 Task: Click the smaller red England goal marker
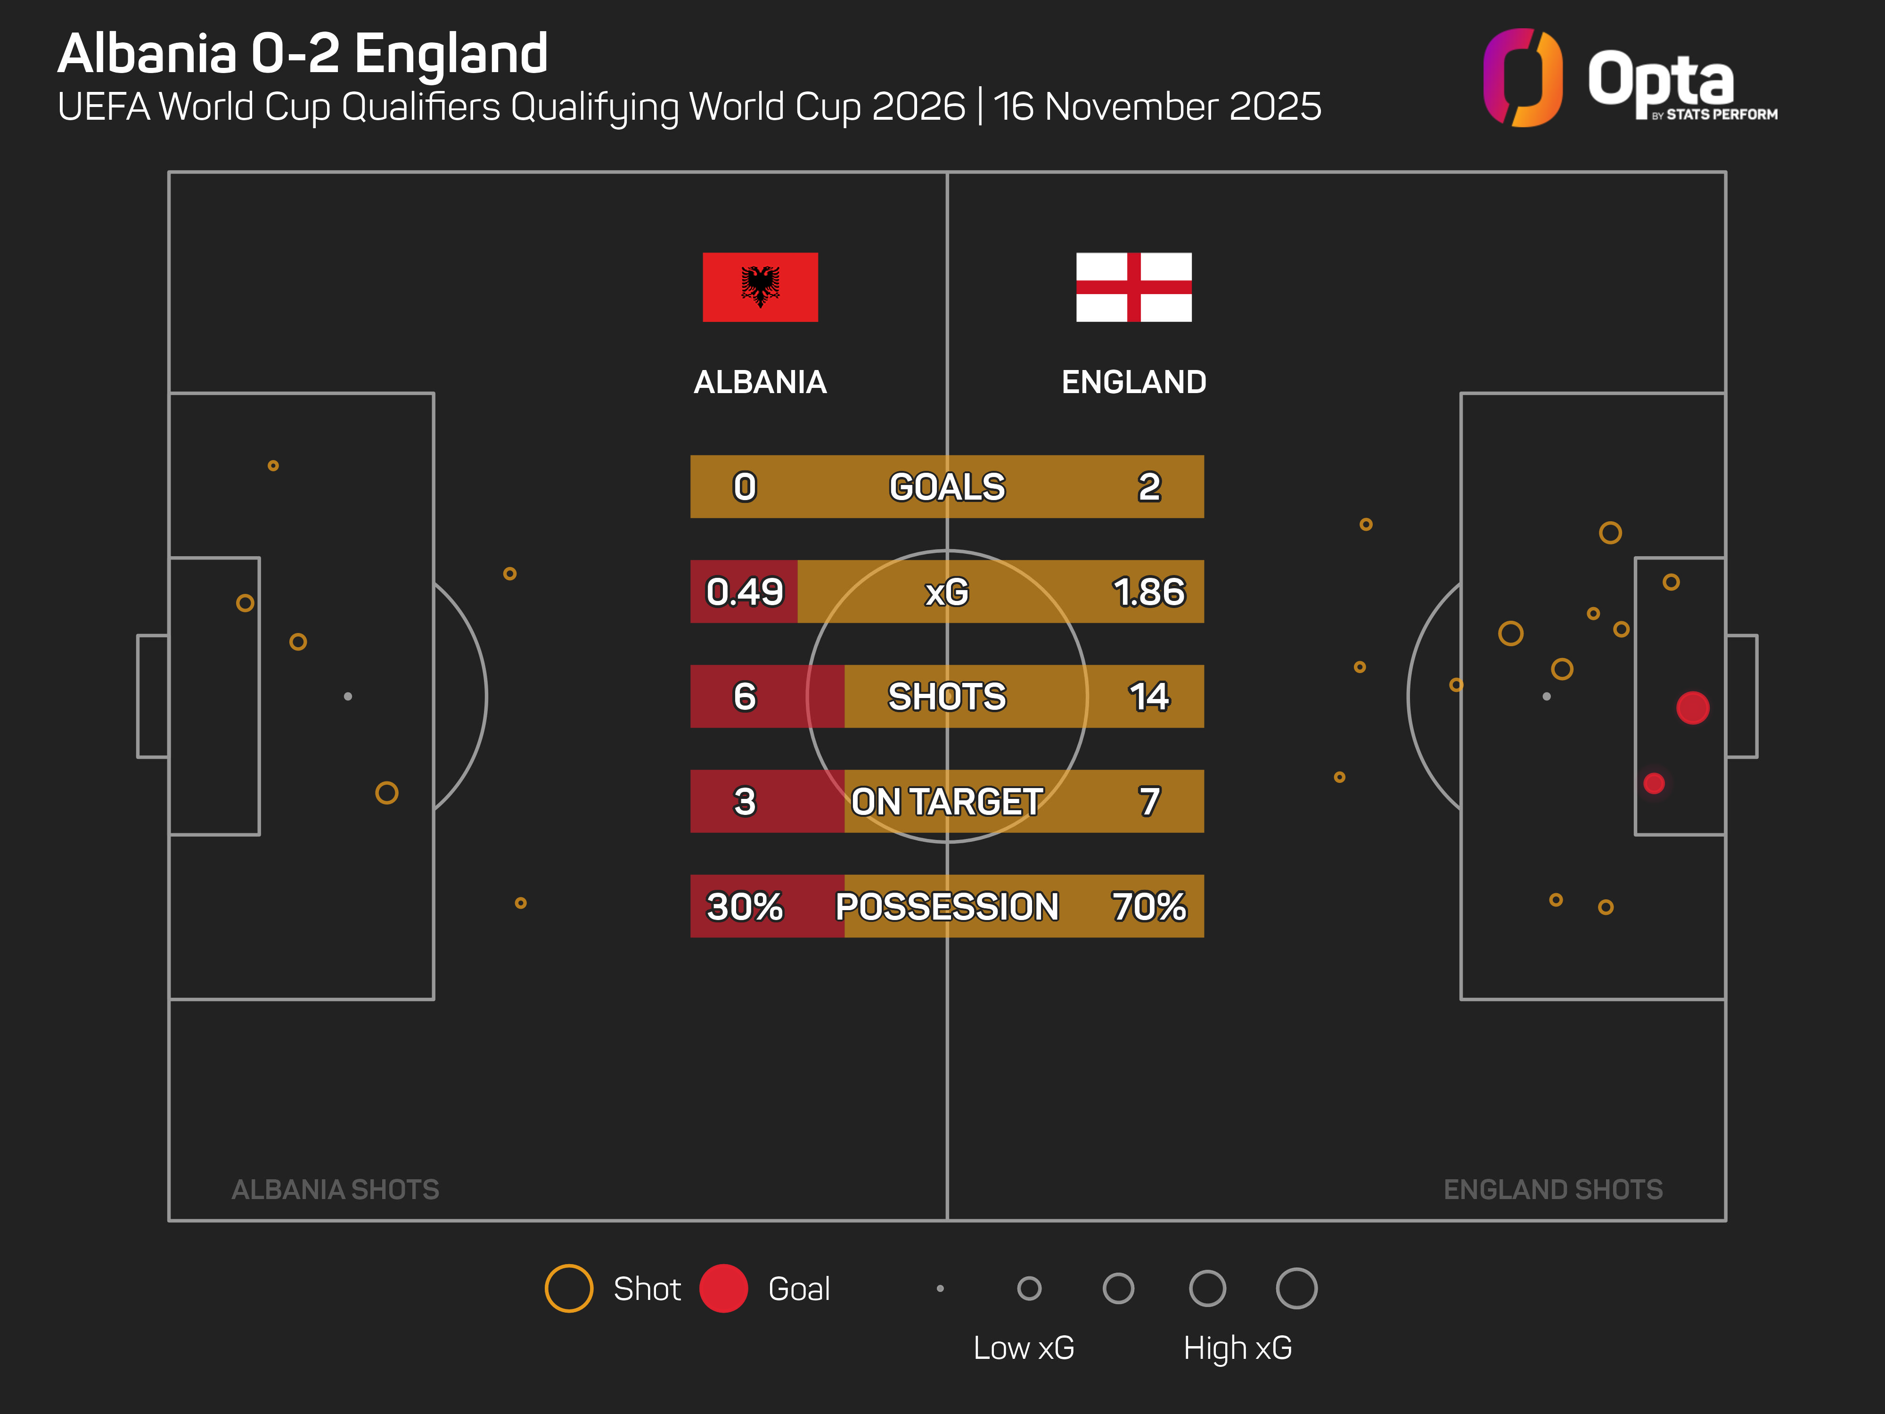click(1654, 783)
